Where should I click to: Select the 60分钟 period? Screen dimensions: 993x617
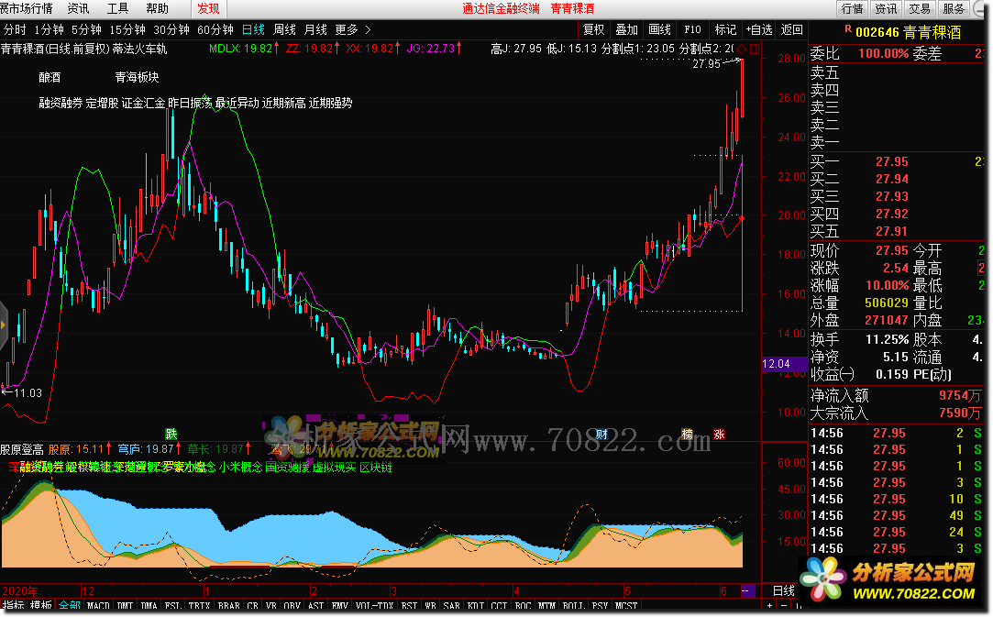coord(215,29)
